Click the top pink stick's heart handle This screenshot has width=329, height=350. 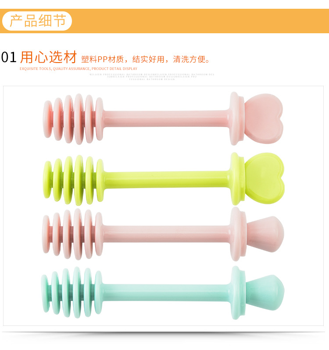264,119
